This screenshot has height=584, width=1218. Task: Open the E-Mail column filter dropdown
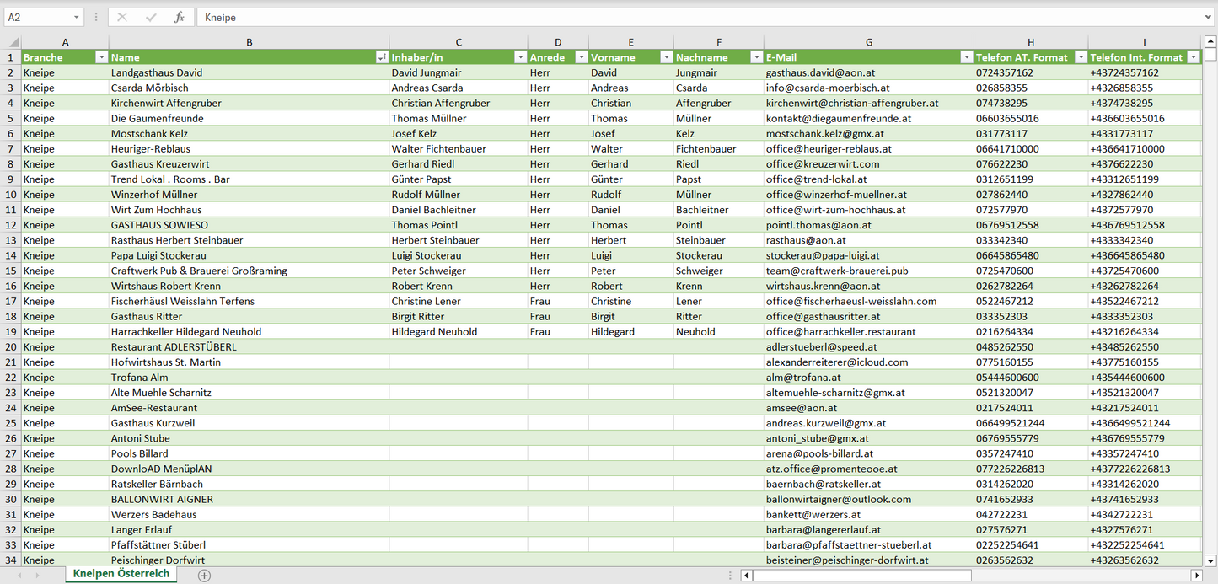click(x=966, y=57)
